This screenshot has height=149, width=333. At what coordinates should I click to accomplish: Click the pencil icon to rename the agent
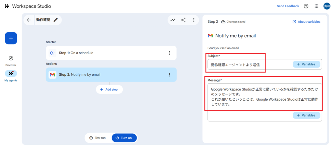pyautogui.click(x=56, y=20)
